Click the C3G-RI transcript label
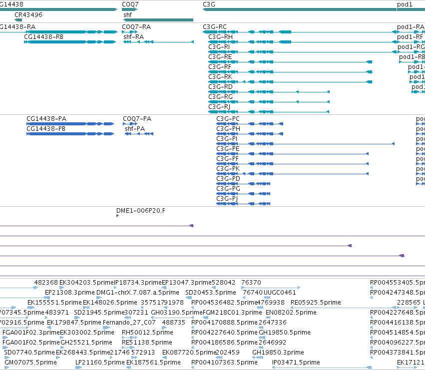 (219, 46)
